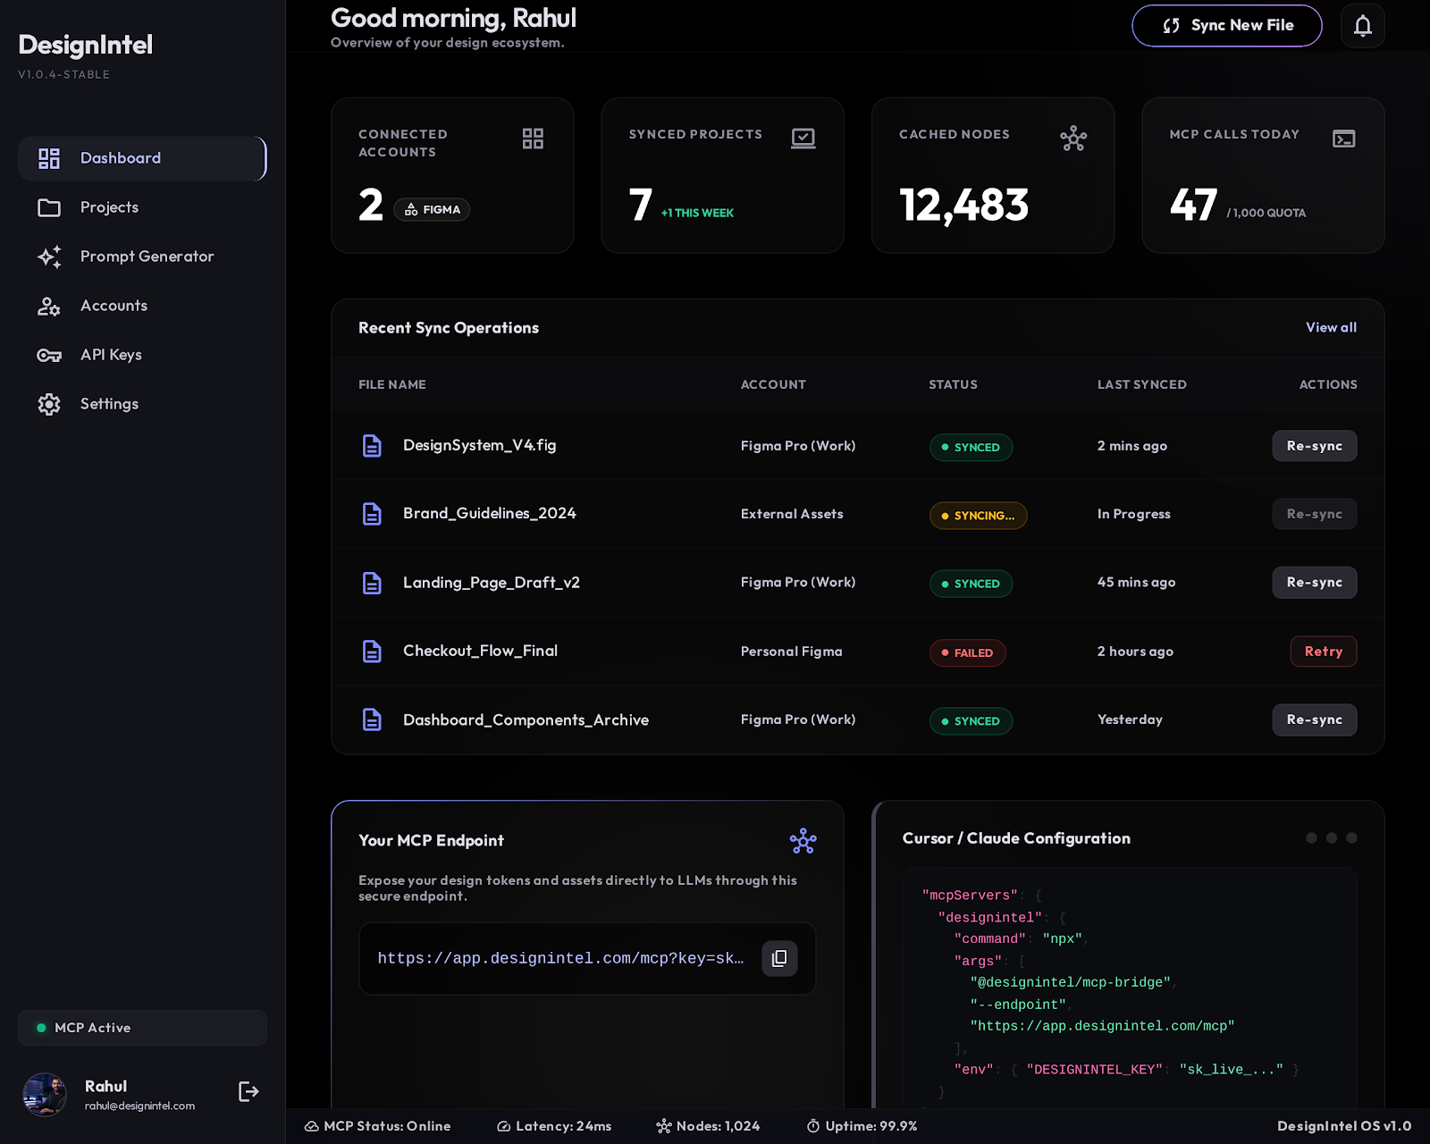Click the MCP endpoint URL field
Viewport: 1430px width, 1144px height.
587,958
